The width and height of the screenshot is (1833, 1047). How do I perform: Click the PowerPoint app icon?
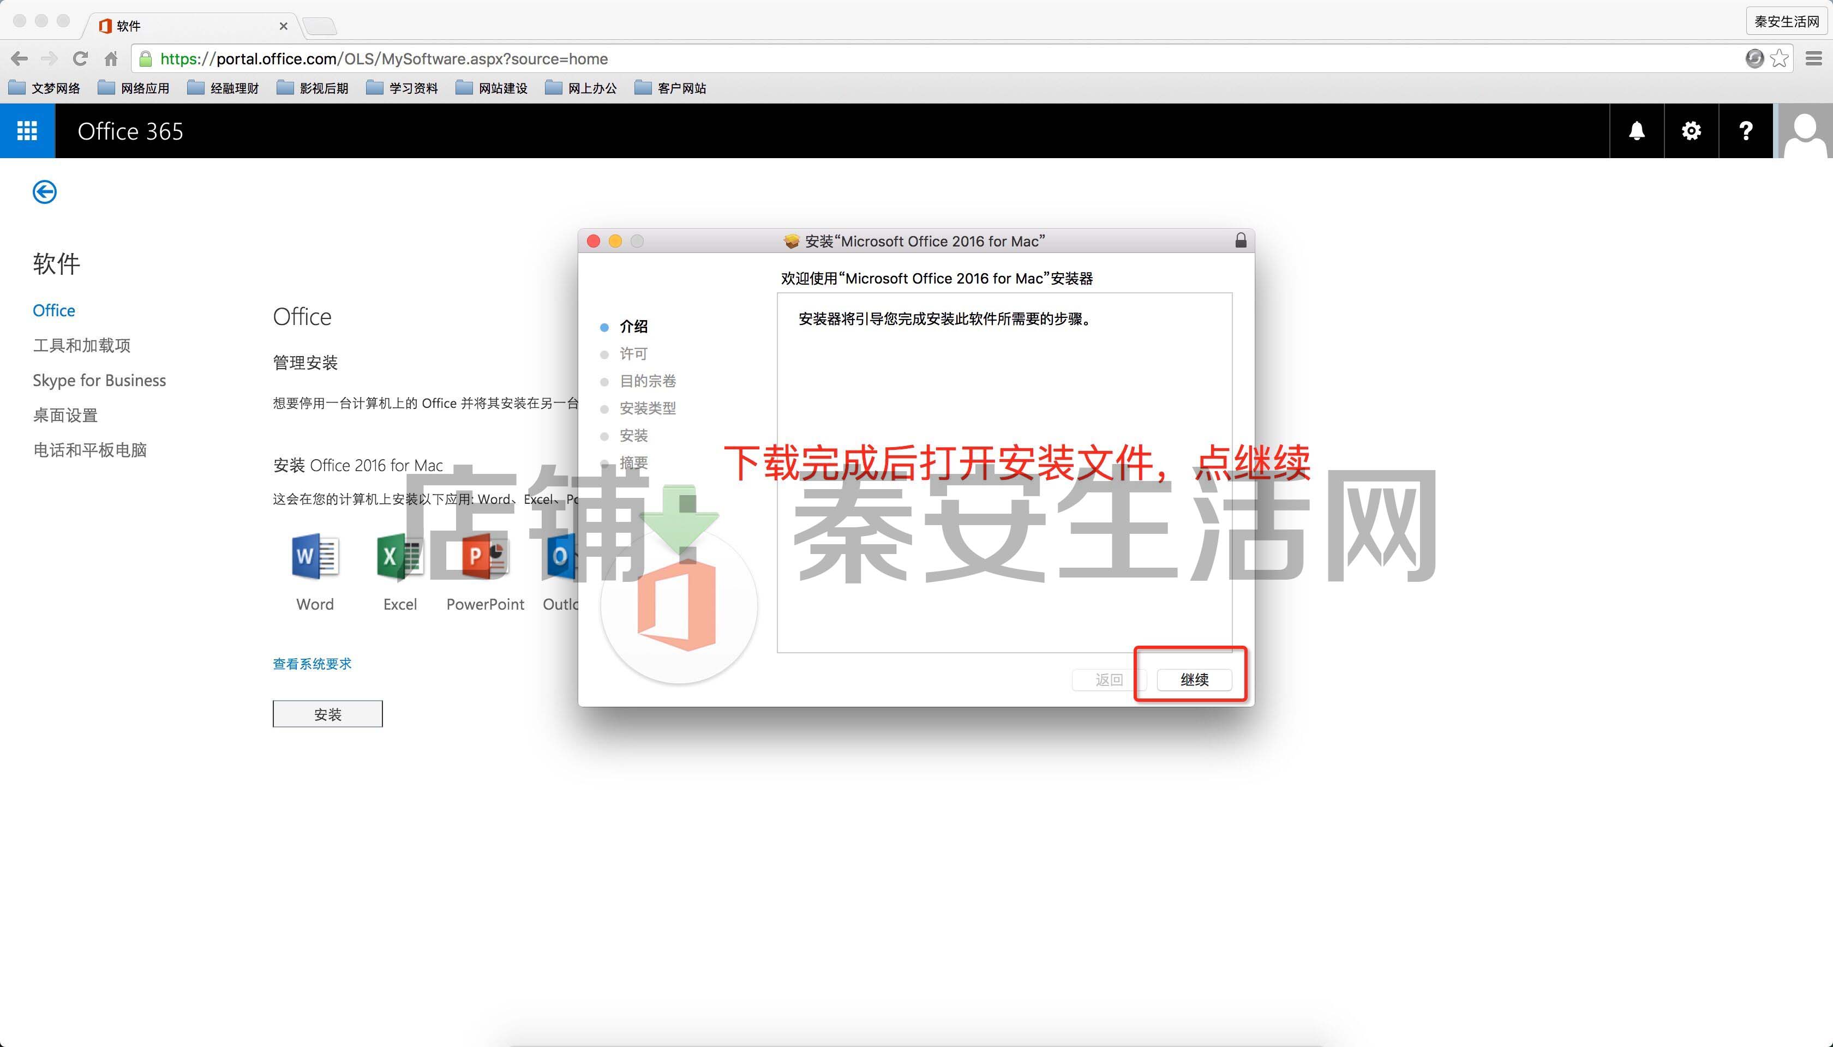point(486,557)
